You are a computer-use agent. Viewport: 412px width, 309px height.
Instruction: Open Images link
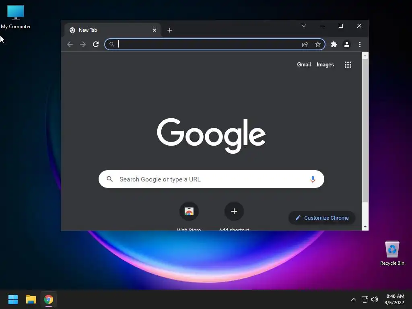325,65
